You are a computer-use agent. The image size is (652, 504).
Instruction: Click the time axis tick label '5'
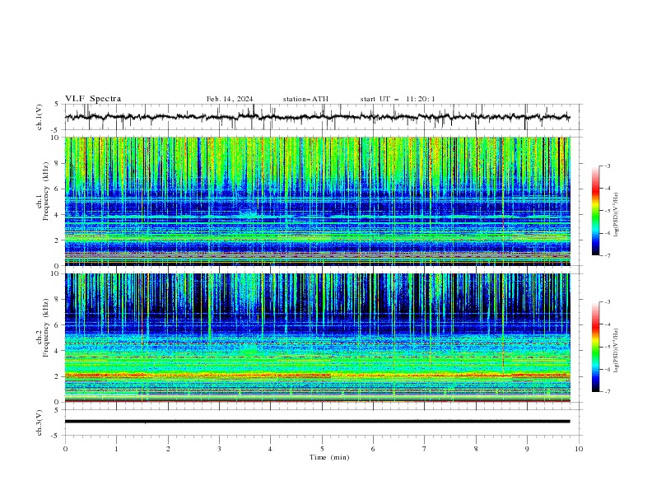[322, 449]
